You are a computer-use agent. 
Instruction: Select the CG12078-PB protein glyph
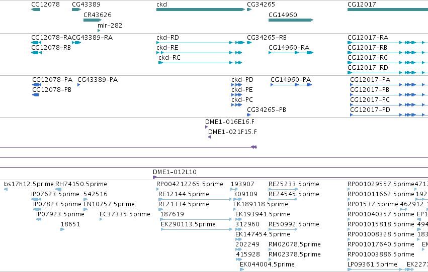click(x=36, y=95)
